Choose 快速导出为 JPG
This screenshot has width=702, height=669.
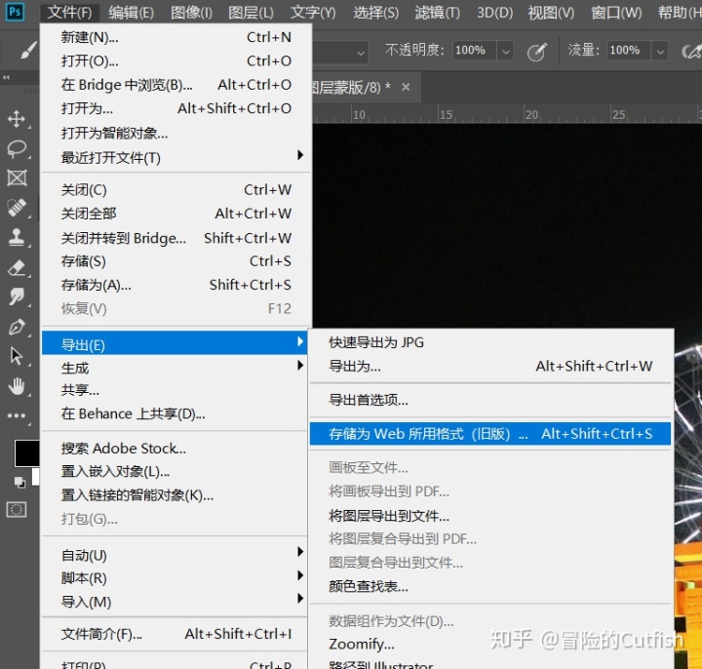coord(490,342)
